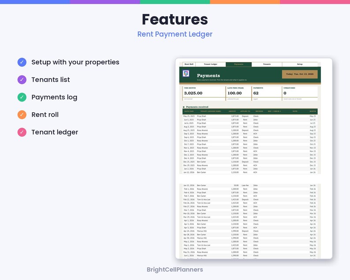Open the Tenants tab
Image resolution: width=350 pixels, height=280 pixels.
pyautogui.click(x=267, y=64)
